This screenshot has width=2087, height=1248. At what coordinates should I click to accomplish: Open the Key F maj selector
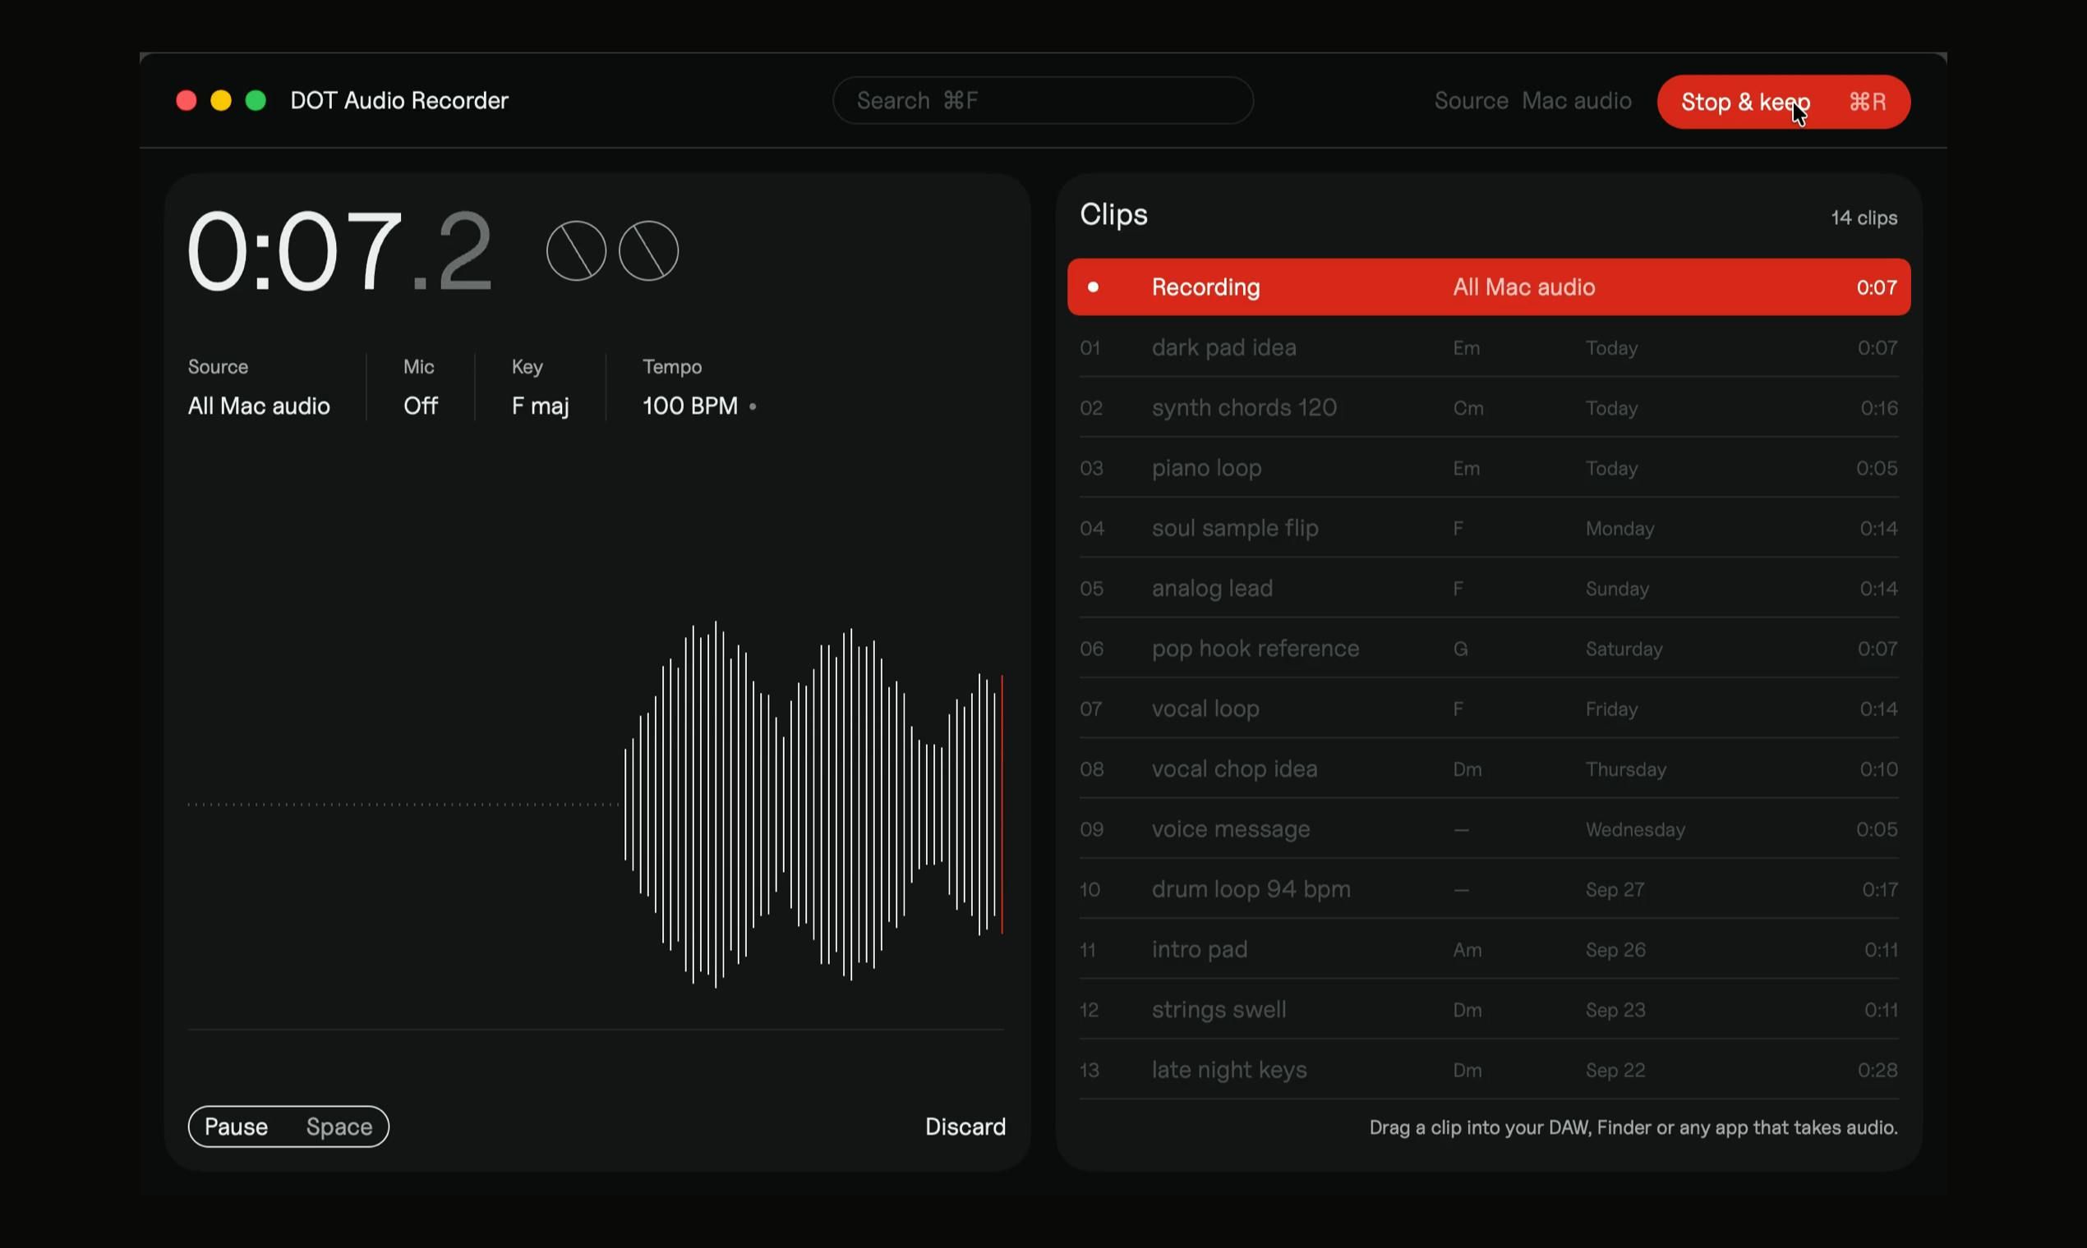click(x=541, y=387)
